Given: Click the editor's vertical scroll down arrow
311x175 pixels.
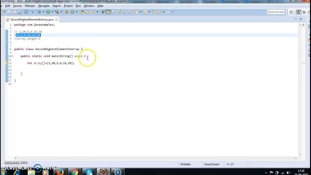Looking at the screenshot, I should coord(300,155).
